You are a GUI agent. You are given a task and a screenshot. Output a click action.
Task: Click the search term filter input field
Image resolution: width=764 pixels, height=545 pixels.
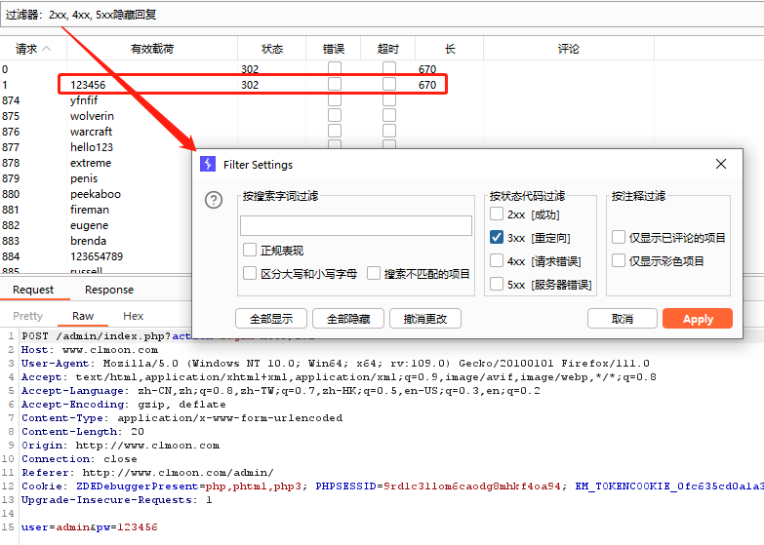point(356,226)
